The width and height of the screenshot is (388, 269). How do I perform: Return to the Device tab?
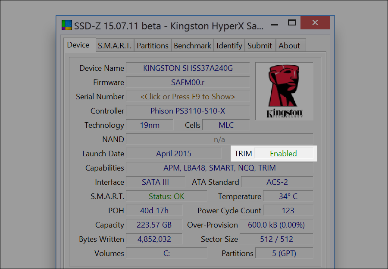tap(79, 44)
